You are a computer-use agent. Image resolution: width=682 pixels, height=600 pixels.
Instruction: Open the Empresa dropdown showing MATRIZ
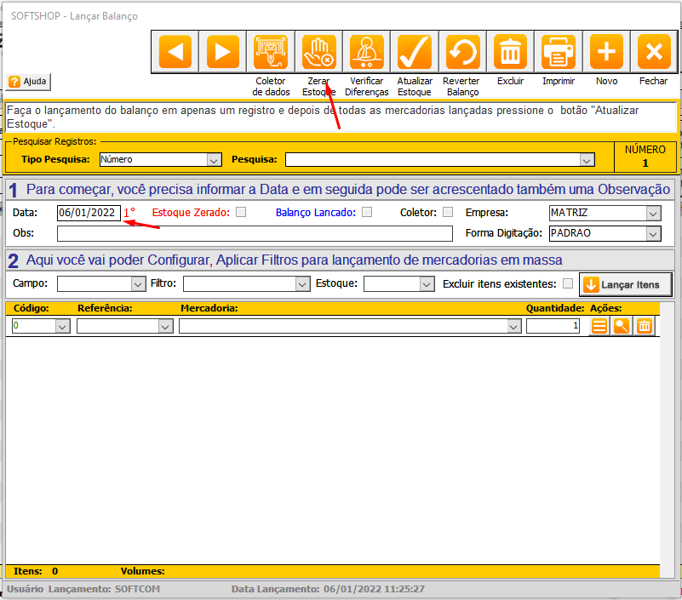pos(653,213)
